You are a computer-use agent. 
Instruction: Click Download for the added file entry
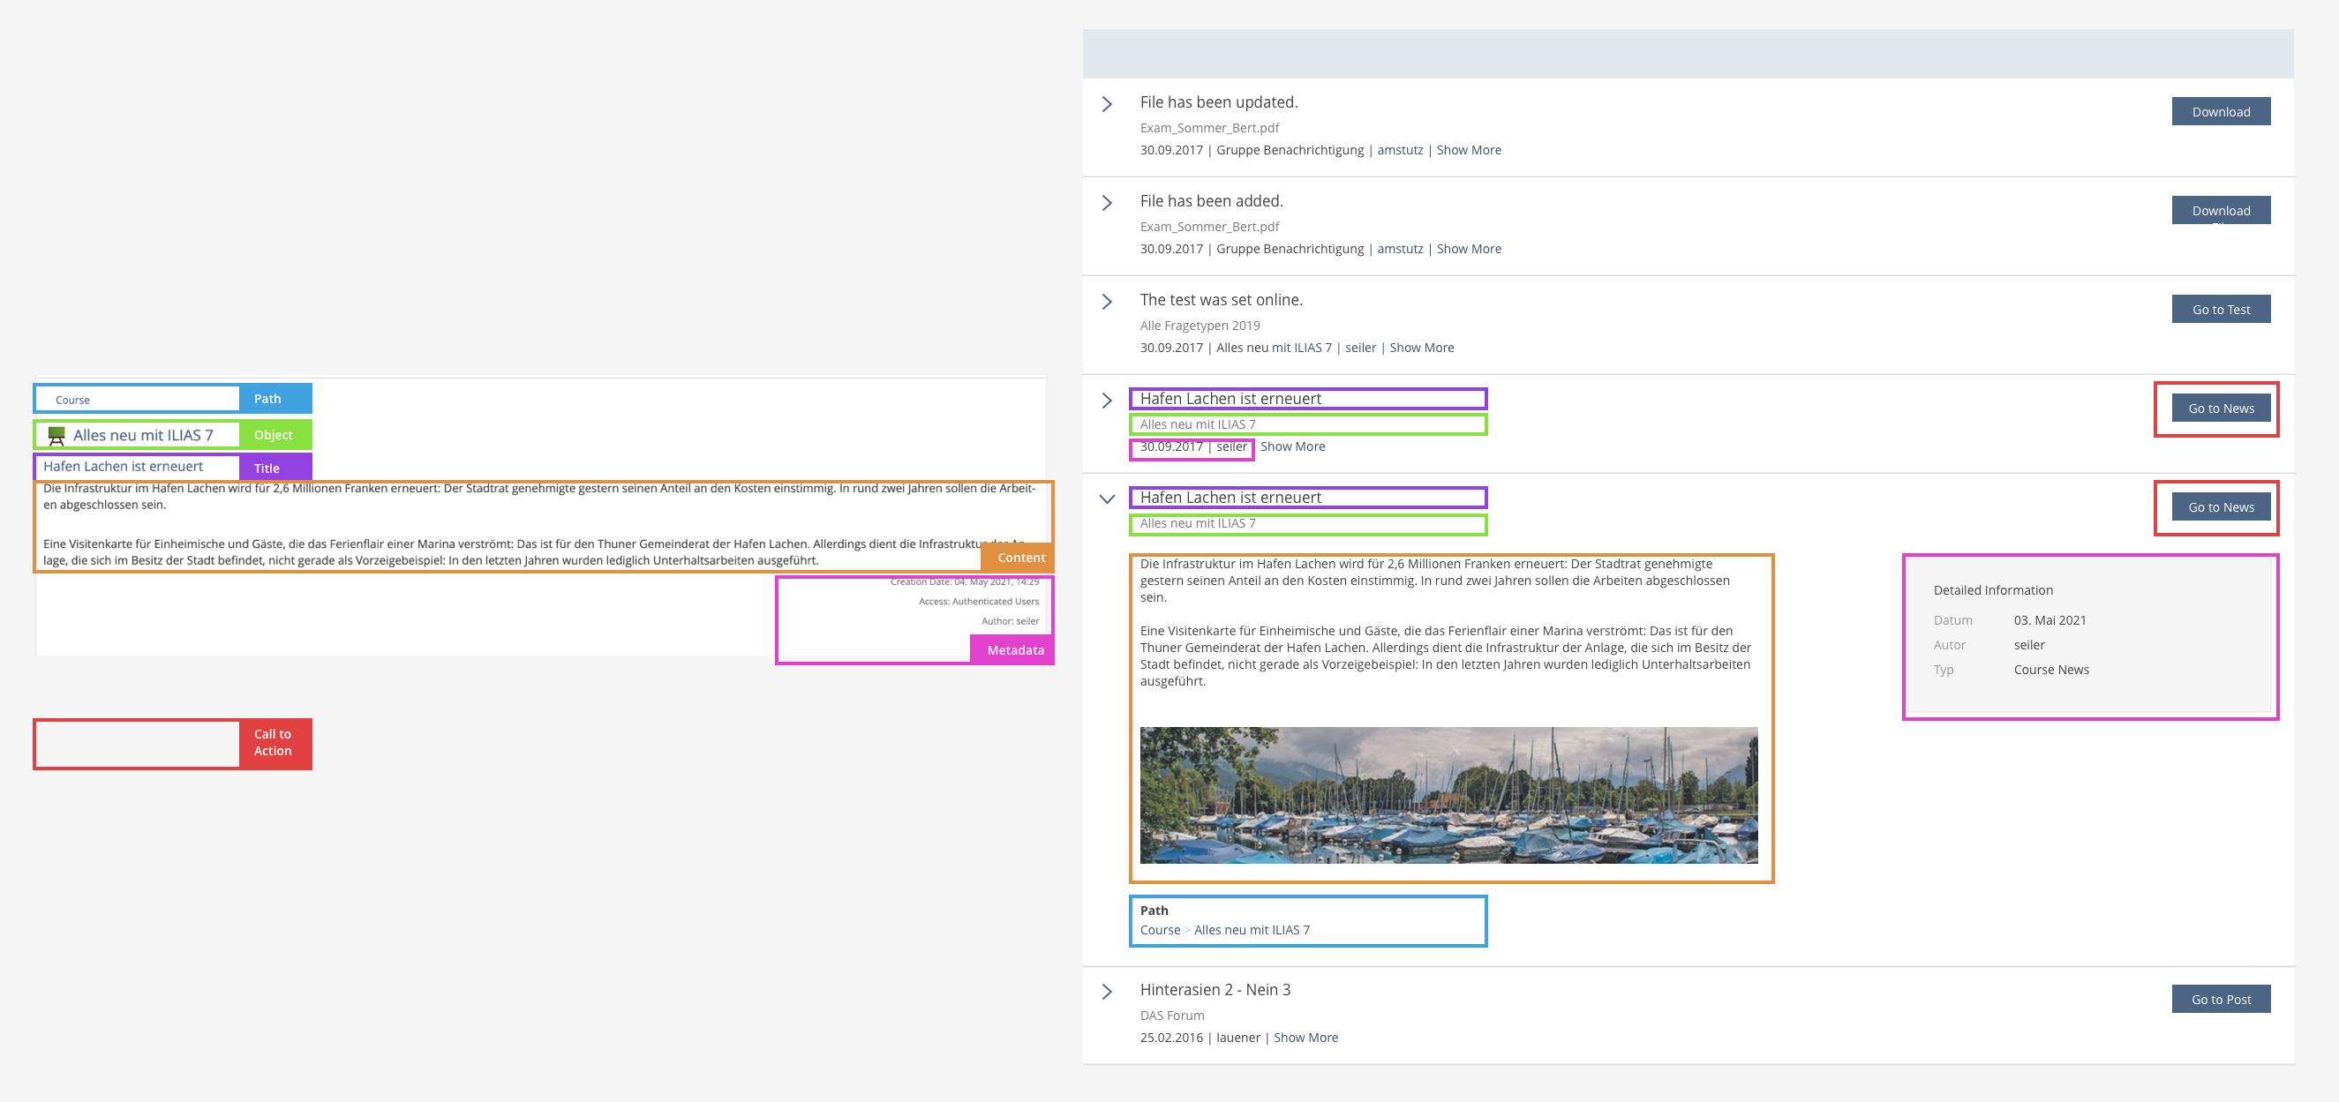click(x=2220, y=211)
